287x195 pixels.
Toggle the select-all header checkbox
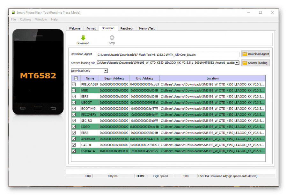(x=76, y=78)
